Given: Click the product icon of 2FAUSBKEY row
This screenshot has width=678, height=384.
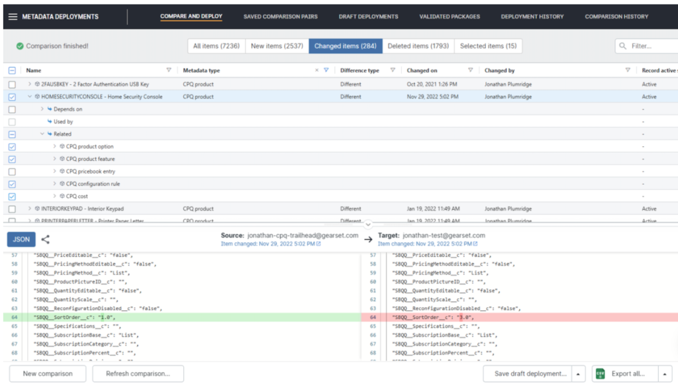Looking at the screenshot, I should [x=37, y=84].
